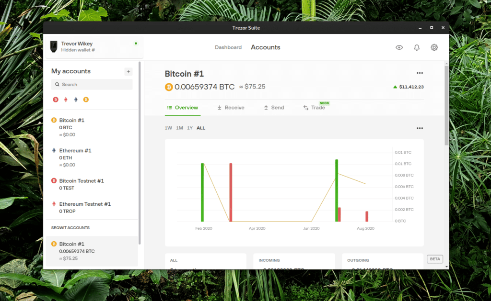Click the Trezor device icon
This screenshot has width=491, height=301.
(x=54, y=46)
